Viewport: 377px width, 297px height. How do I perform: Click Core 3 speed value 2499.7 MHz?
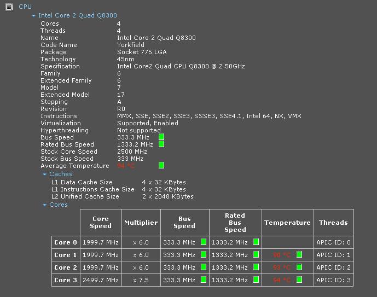[101, 280]
